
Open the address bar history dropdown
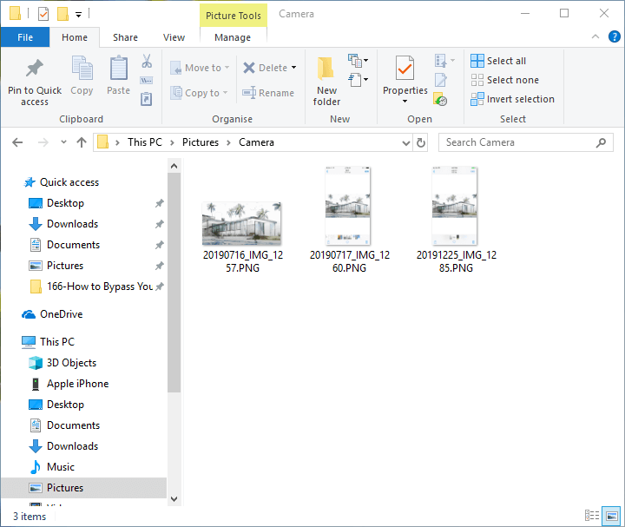click(x=405, y=142)
